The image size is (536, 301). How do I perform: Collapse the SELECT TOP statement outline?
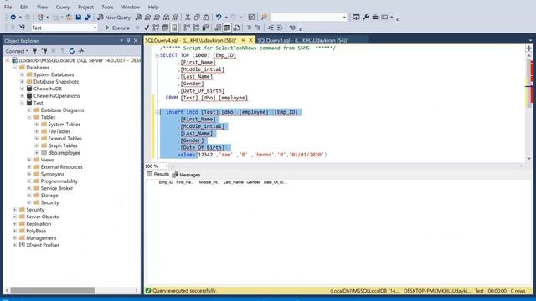pos(157,55)
